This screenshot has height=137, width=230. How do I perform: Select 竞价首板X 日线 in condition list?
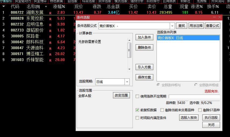click(x=188, y=38)
